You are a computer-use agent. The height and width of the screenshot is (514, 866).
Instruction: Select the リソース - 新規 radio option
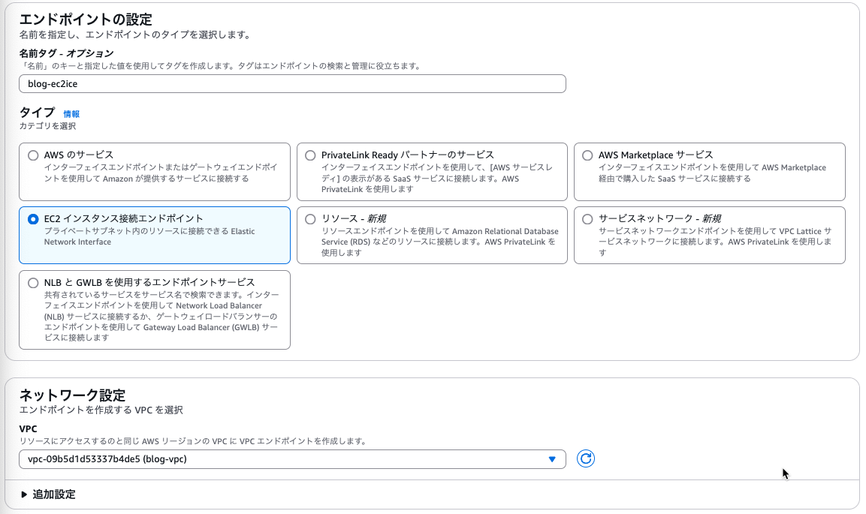tap(310, 219)
